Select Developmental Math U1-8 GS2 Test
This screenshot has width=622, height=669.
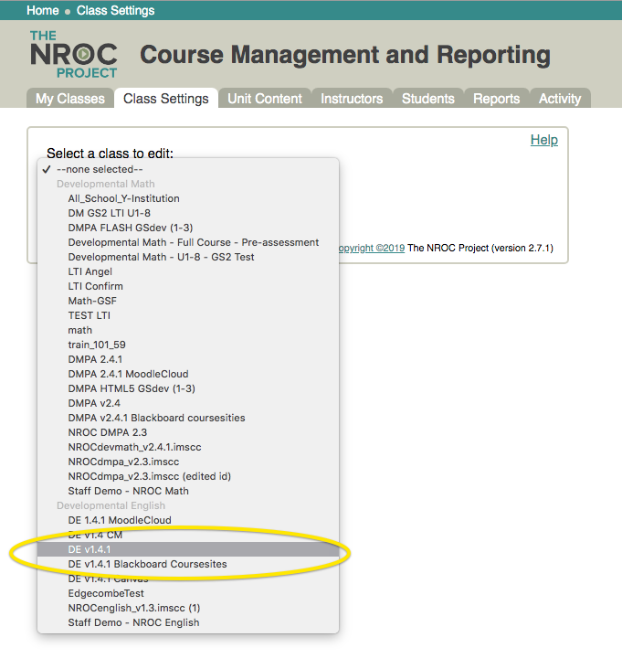[188, 257]
